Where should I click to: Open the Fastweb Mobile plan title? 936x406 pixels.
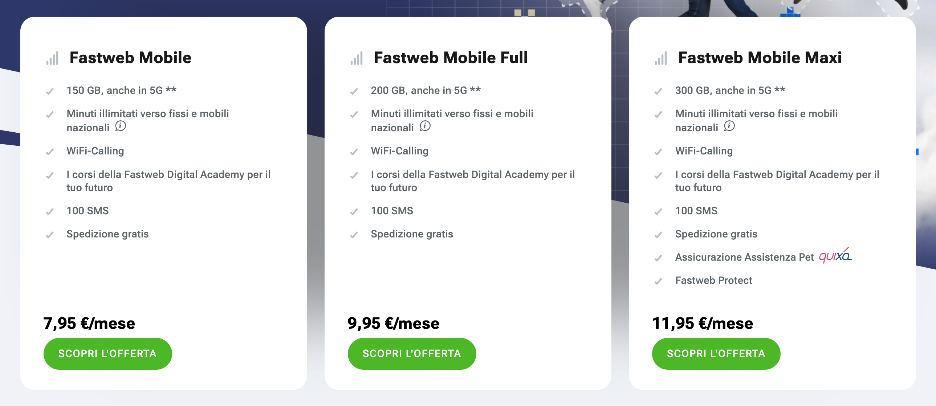pyautogui.click(x=130, y=58)
